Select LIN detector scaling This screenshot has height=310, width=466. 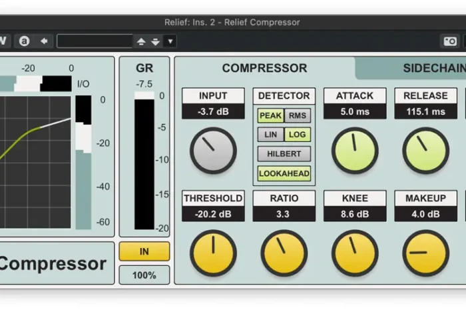point(270,135)
